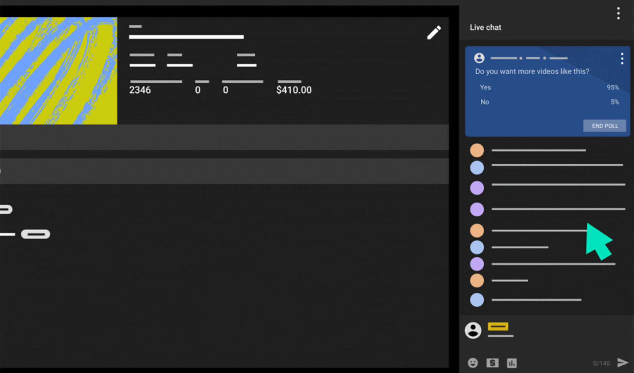Click the Super Chat dollar icon
Image resolution: width=634 pixels, height=373 pixels.
point(492,363)
